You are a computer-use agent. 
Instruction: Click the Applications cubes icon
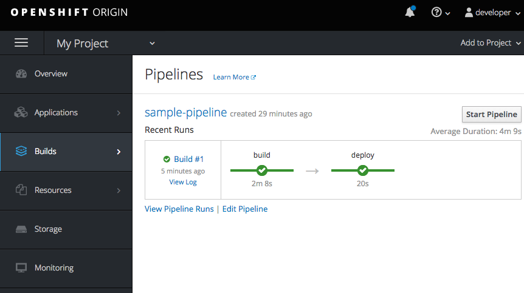[21, 113]
